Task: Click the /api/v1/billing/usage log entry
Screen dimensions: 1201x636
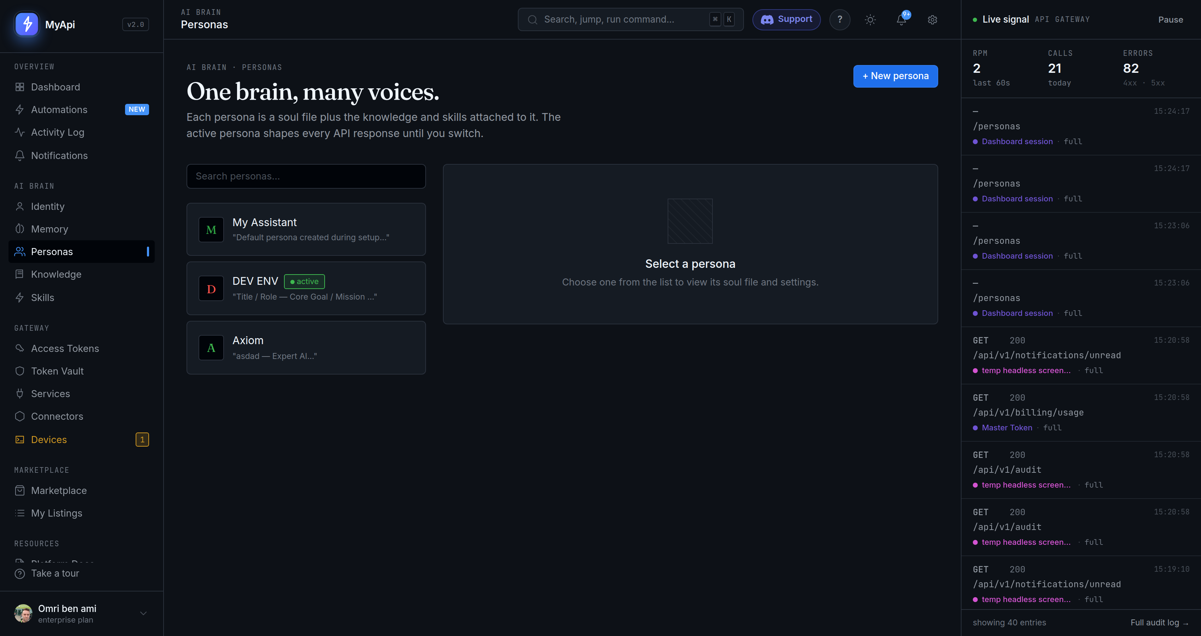Action: tap(1081, 413)
